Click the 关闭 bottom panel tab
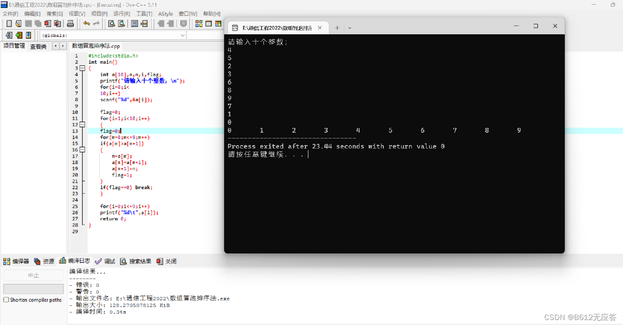This screenshot has height=325, width=623. [166, 261]
